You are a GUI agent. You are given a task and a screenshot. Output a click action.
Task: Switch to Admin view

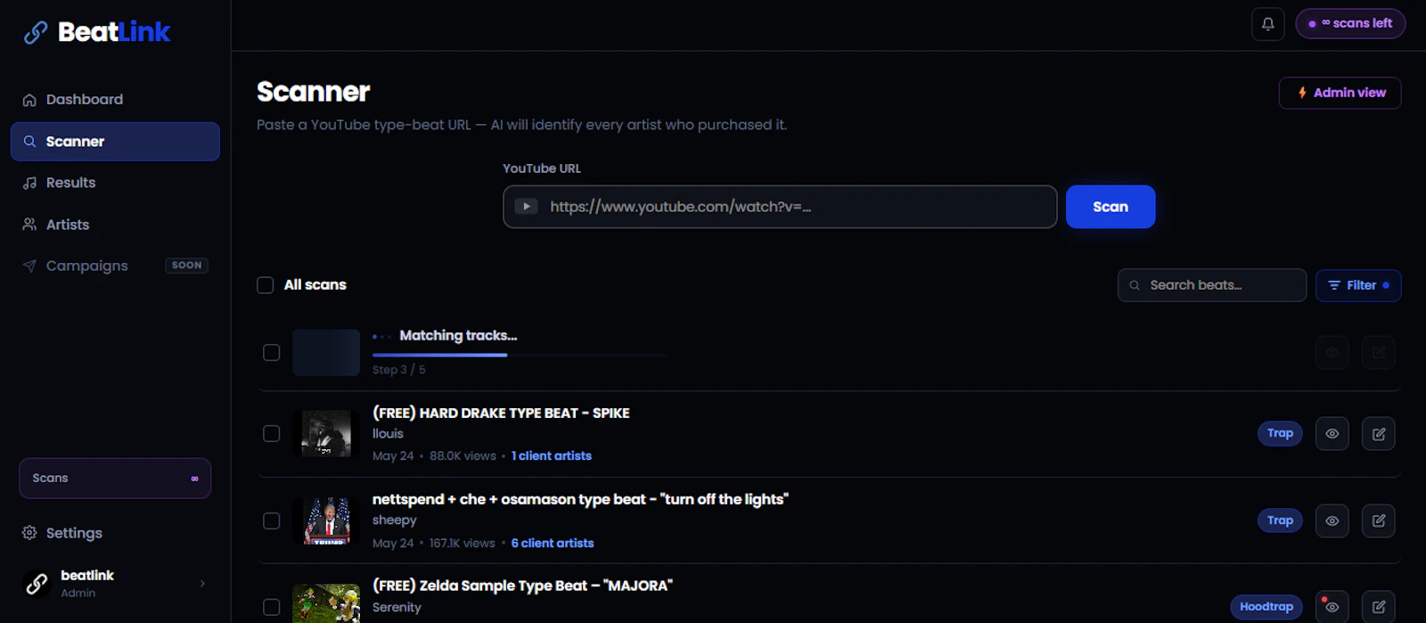(x=1340, y=93)
